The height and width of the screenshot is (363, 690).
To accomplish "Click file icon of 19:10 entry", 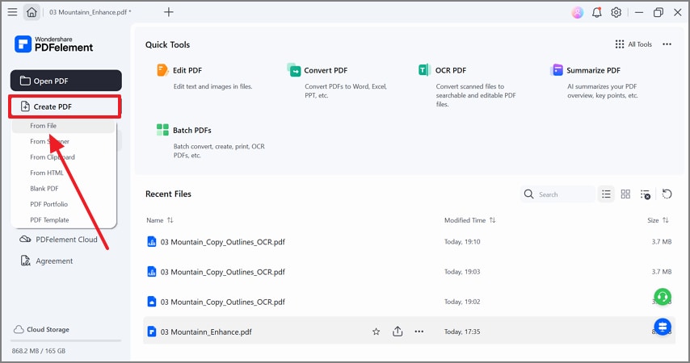I will pos(151,241).
